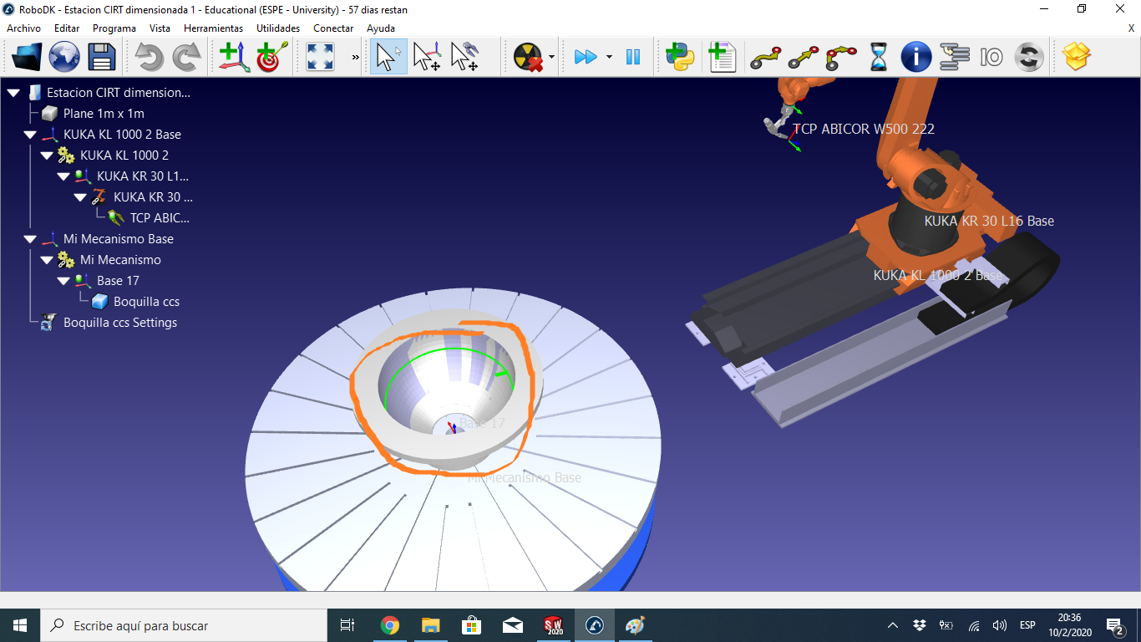
Task: Open the online library globe icon
Action: tap(64, 58)
